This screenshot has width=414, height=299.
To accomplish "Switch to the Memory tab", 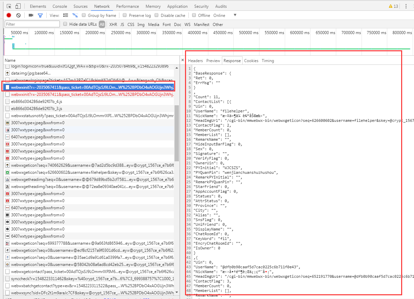I will [x=153, y=6].
